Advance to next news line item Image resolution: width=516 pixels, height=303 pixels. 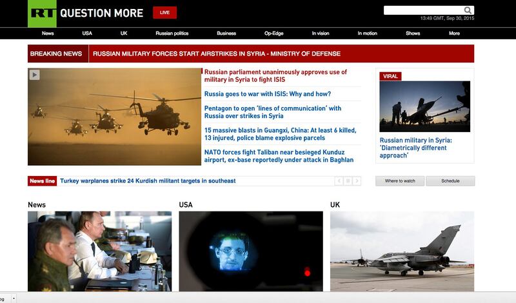[357, 181]
